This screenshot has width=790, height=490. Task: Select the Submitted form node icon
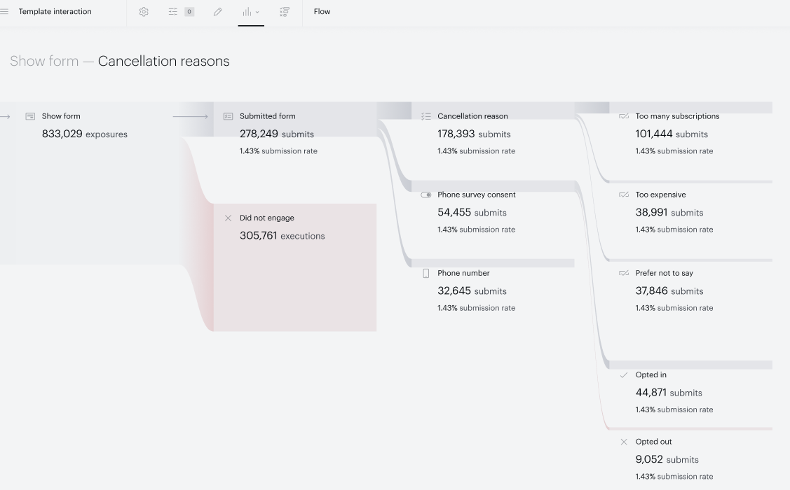(x=229, y=116)
